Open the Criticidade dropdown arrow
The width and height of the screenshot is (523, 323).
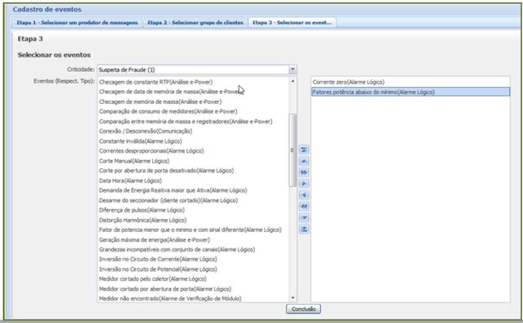tap(293, 69)
